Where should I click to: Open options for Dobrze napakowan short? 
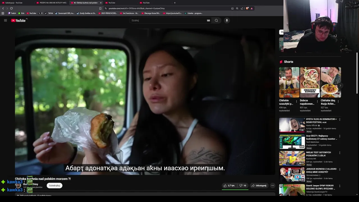tap(317, 102)
